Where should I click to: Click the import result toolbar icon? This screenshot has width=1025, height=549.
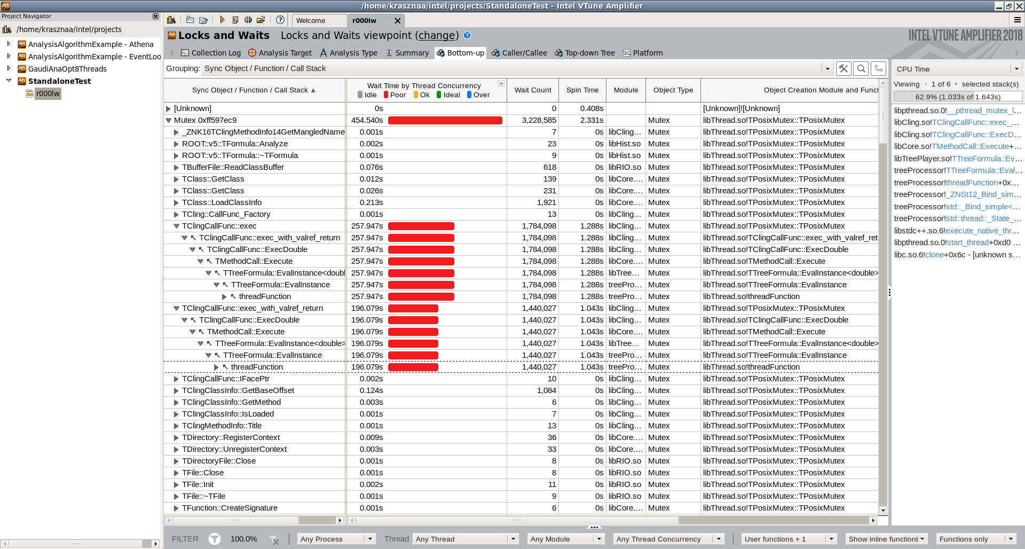pos(235,20)
